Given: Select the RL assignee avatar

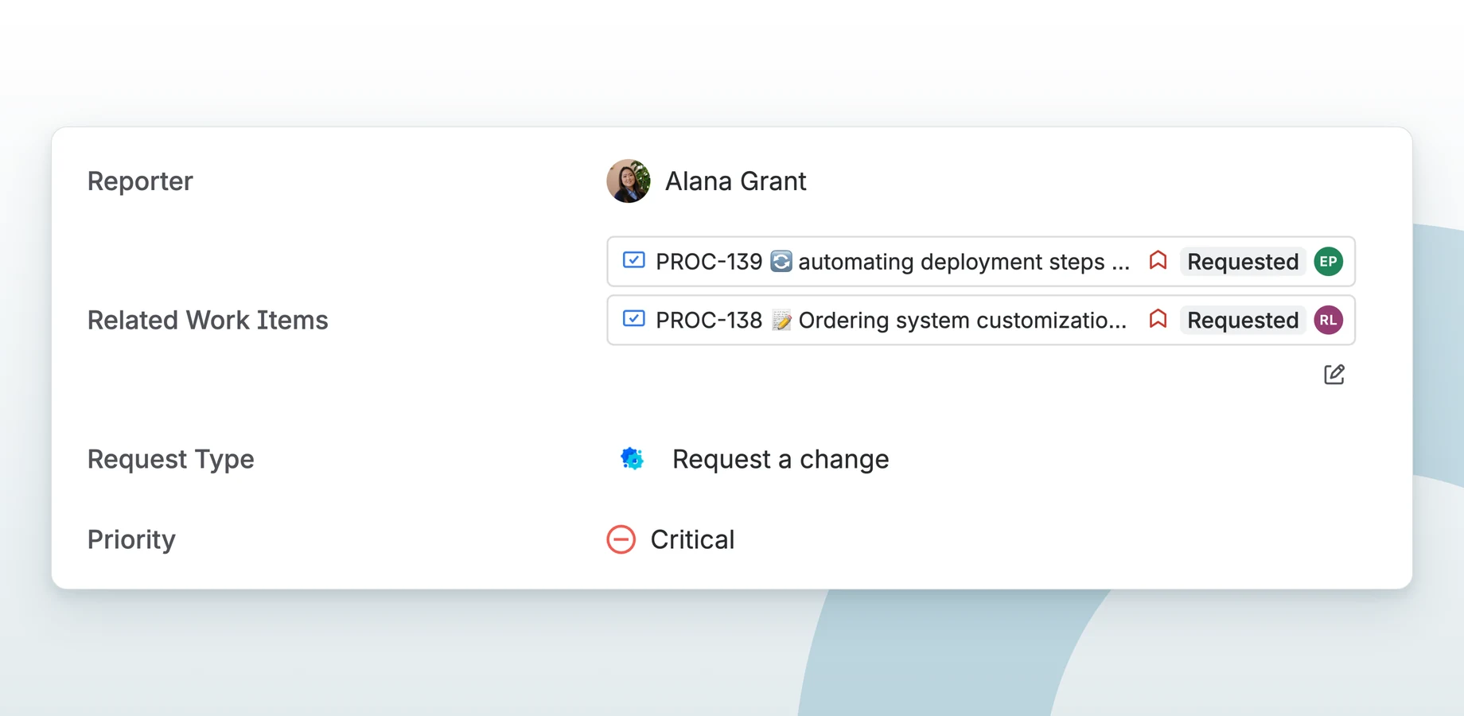Looking at the screenshot, I should [1328, 320].
